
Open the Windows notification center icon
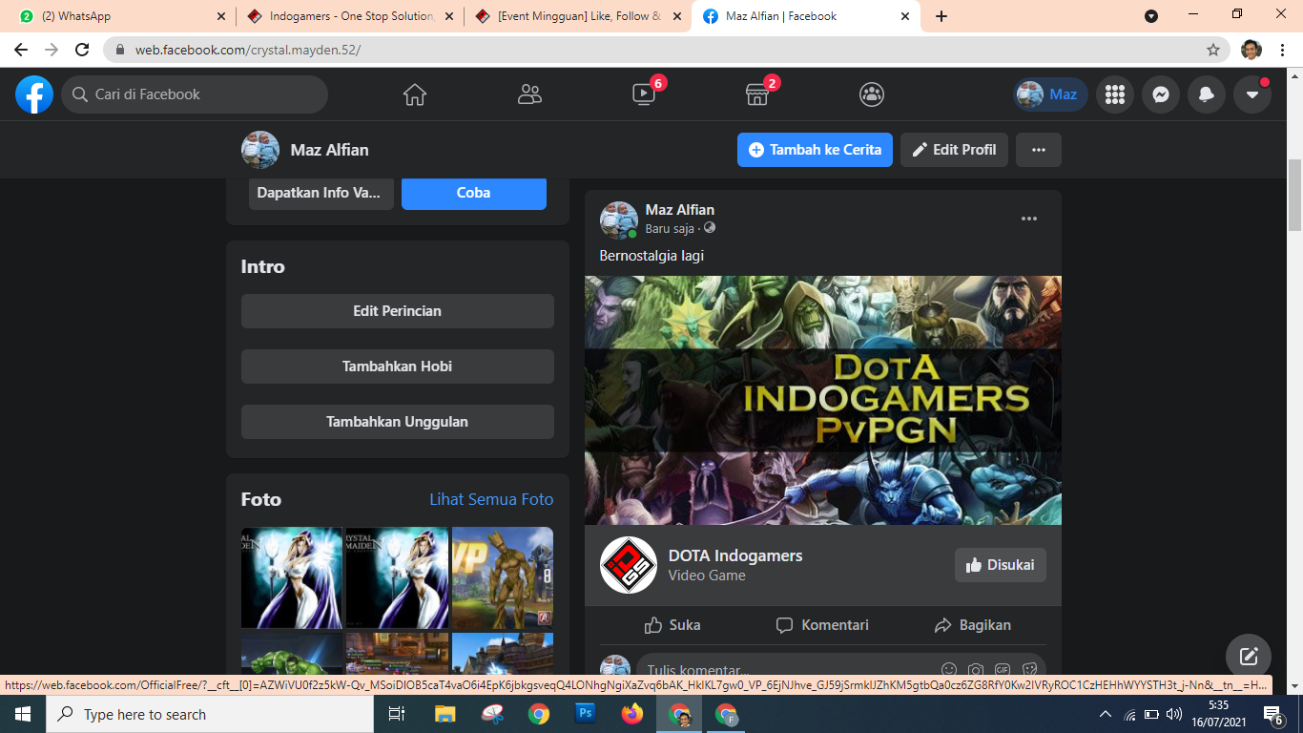click(1273, 714)
